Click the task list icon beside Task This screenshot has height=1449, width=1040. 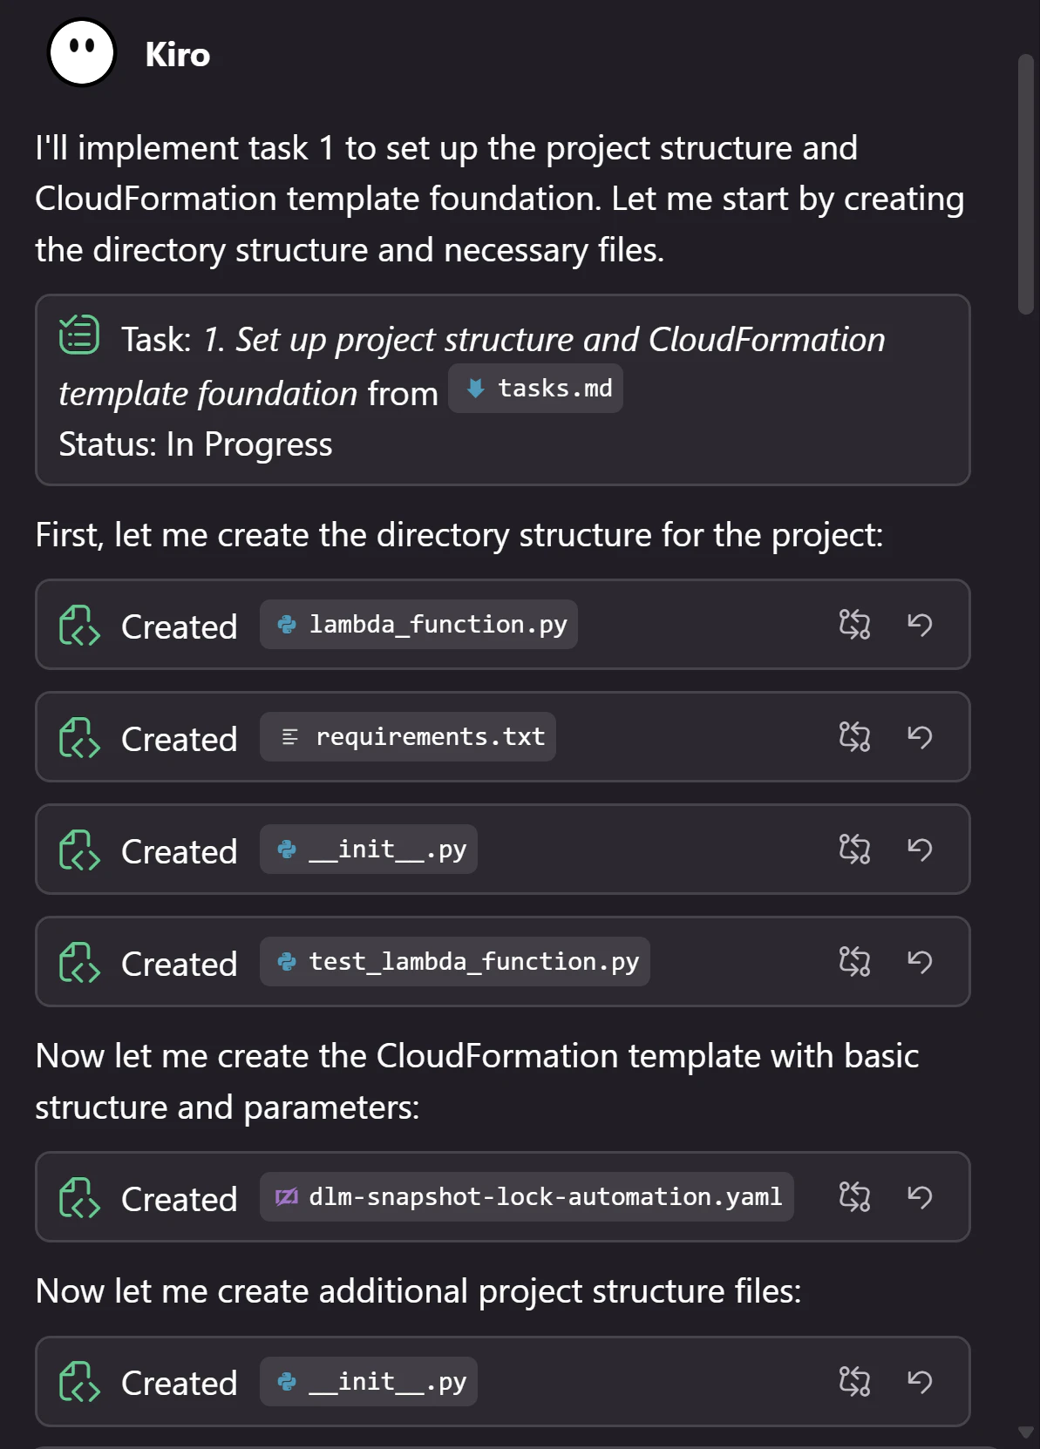pos(79,335)
